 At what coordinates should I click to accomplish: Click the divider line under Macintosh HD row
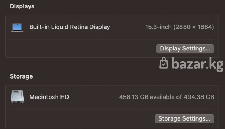click(x=112, y=109)
